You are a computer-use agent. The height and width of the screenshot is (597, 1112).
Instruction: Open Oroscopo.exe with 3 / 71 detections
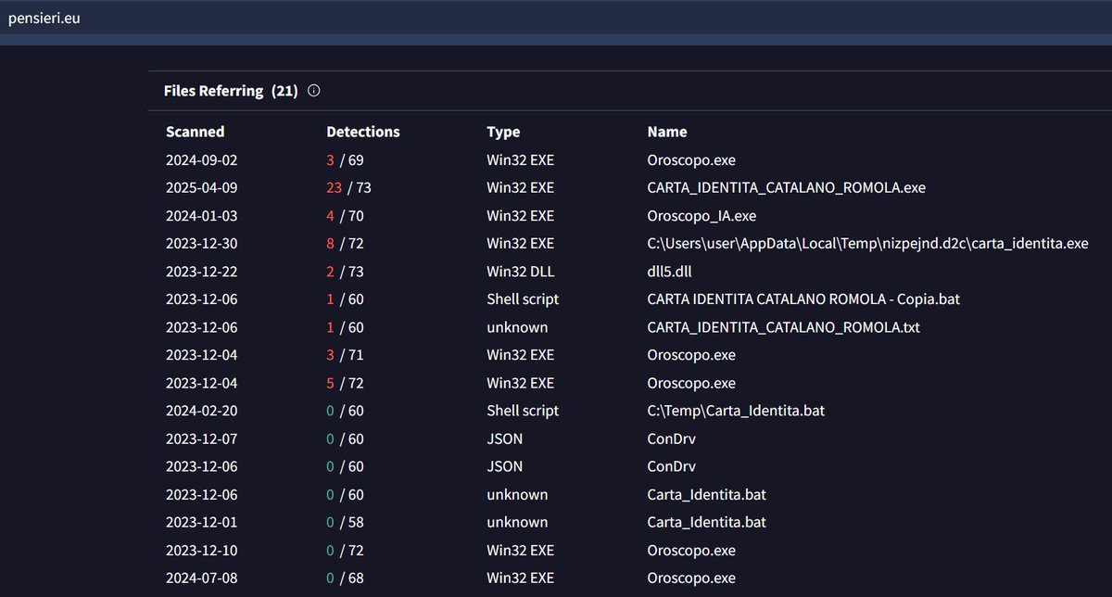(x=691, y=355)
